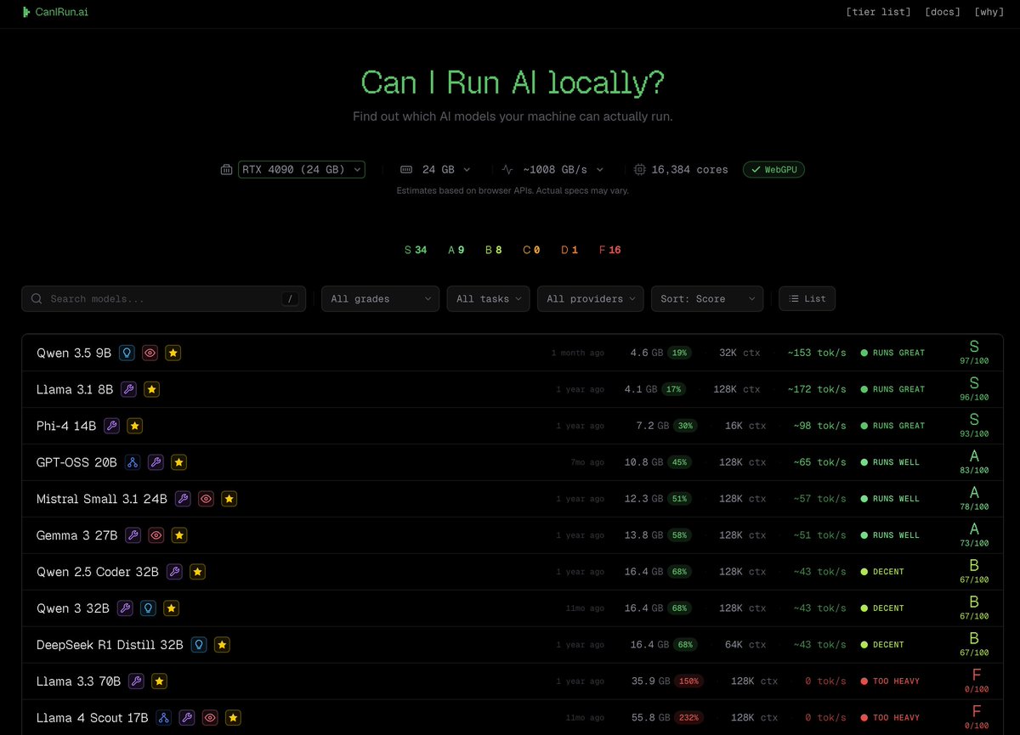1020x735 pixels.
Task: Click the A 78/100 grade
Action: [974, 499]
